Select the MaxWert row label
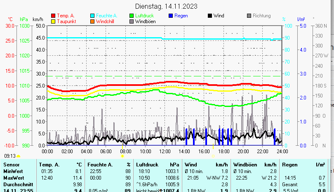 14,178
